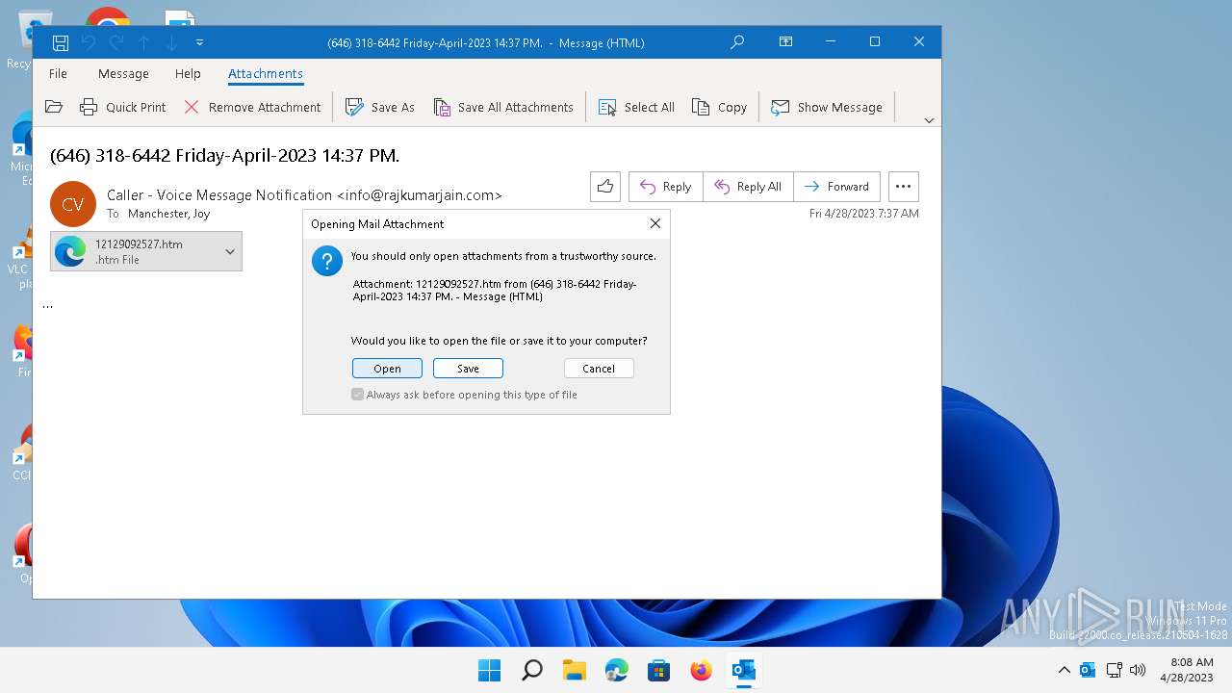Click Next Item down arrow in title bar
The image size is (1232, 693).
pyautogui.click(x=171, y=42)
